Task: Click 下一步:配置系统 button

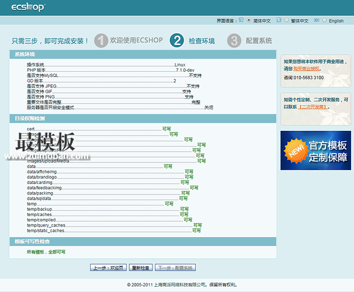Action: click(x=175, y=267)
